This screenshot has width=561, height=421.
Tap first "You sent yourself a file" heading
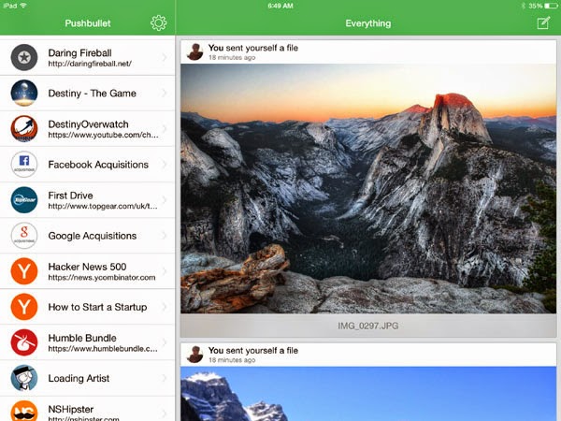(x=253, y=48)
